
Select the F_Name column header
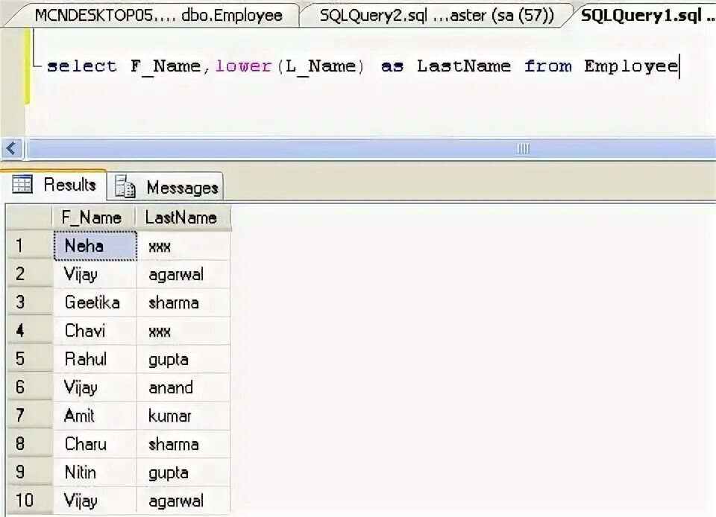[x=91, y=218]
